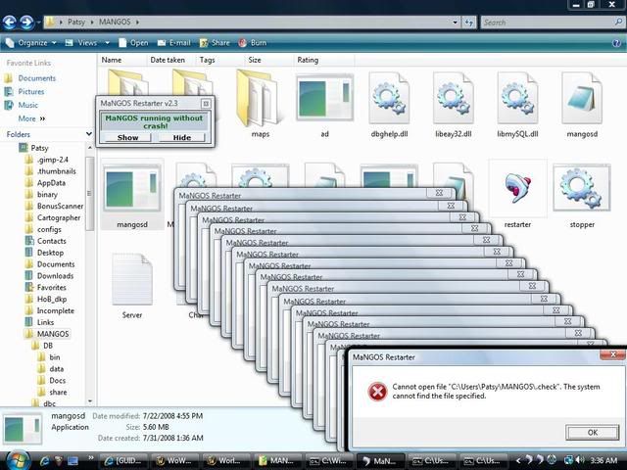This screenshot has width=627, height=470.
Task: Sort by Tags column header
Action: click(x=219, y=60)
